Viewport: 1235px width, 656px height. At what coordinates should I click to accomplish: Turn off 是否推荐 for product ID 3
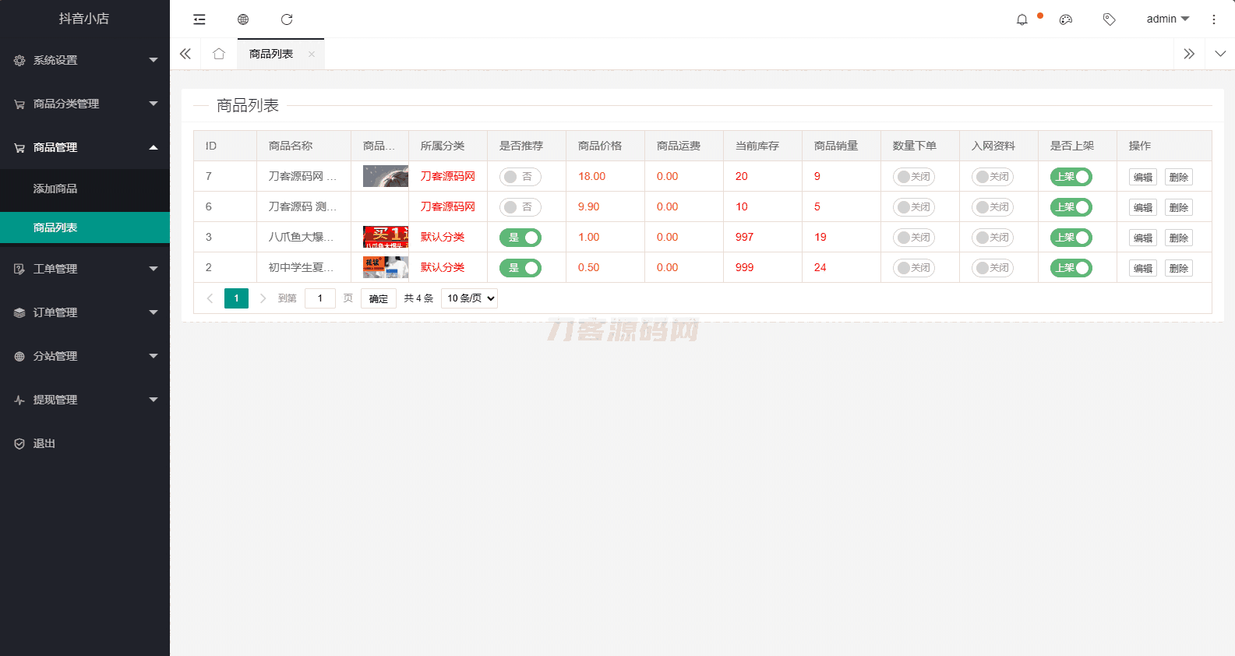(x=520, y=238)
